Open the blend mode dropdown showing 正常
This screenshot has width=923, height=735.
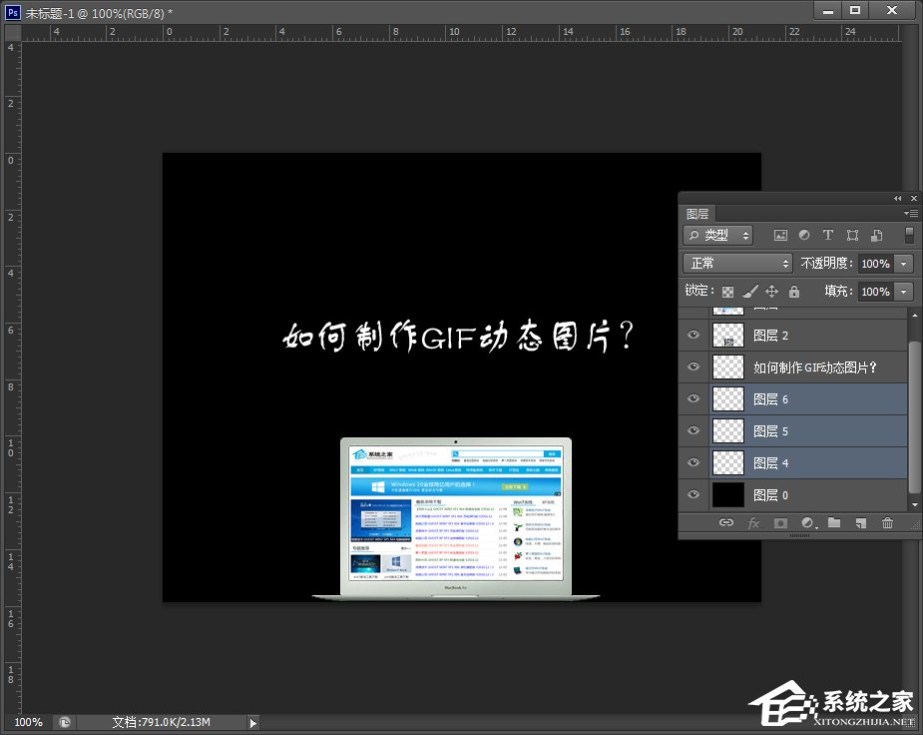pyautogui.click(x=737, y=264)
